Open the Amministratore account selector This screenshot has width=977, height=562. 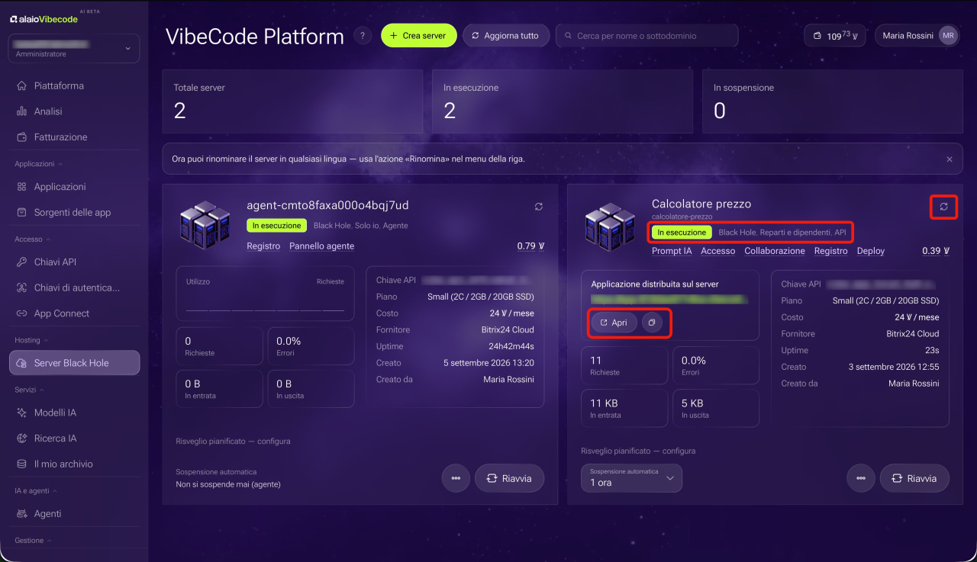click(74, 49)
